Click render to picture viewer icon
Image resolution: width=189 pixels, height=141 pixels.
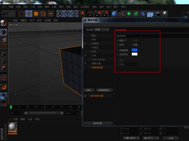pos(98,14)
